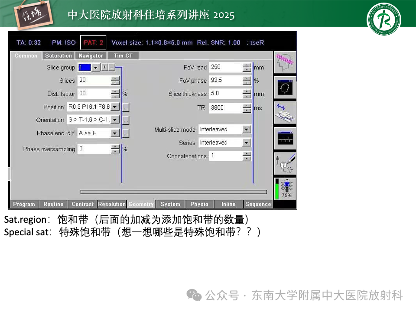The image size is (416, 312).
Task: Switch to the Saturation tab
Action: [x=58, y=56]
